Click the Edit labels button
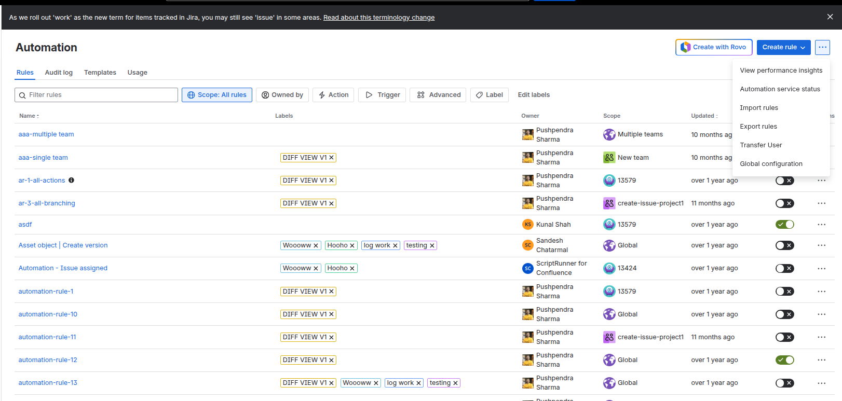Image resolution: width=842 pixels, height=401 pixels. pos(534,95)
